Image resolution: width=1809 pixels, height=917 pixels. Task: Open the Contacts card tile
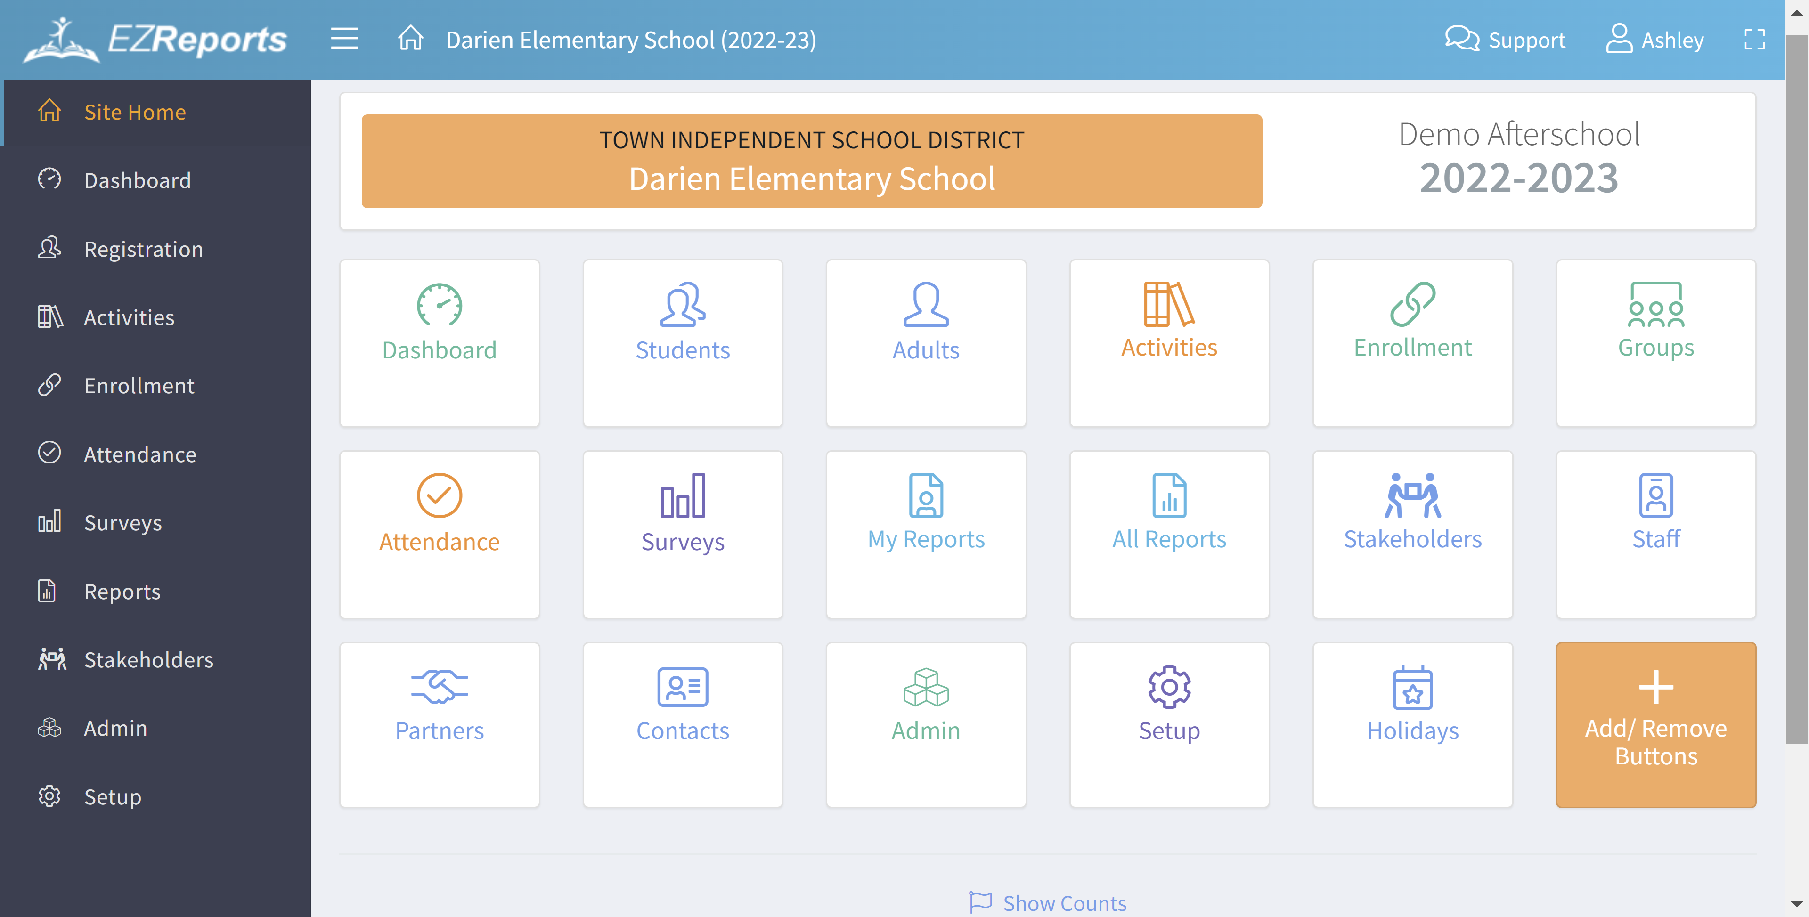tap(682, 725)
